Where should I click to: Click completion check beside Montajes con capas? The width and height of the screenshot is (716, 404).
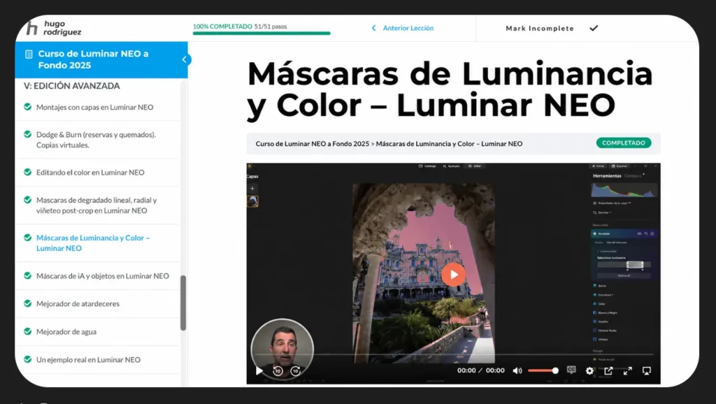pos(28,107)
